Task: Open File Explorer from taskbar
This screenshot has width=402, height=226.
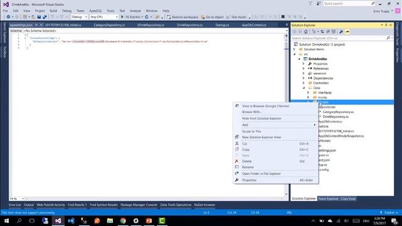Action: (x=110, y=220)
